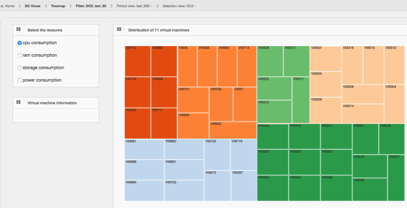Select the VM710 treemap cell

point(138,61)
